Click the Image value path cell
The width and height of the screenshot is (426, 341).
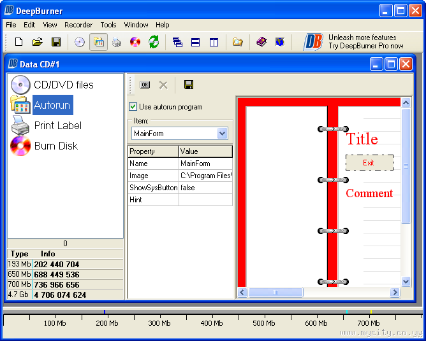[x=205, y=176]
